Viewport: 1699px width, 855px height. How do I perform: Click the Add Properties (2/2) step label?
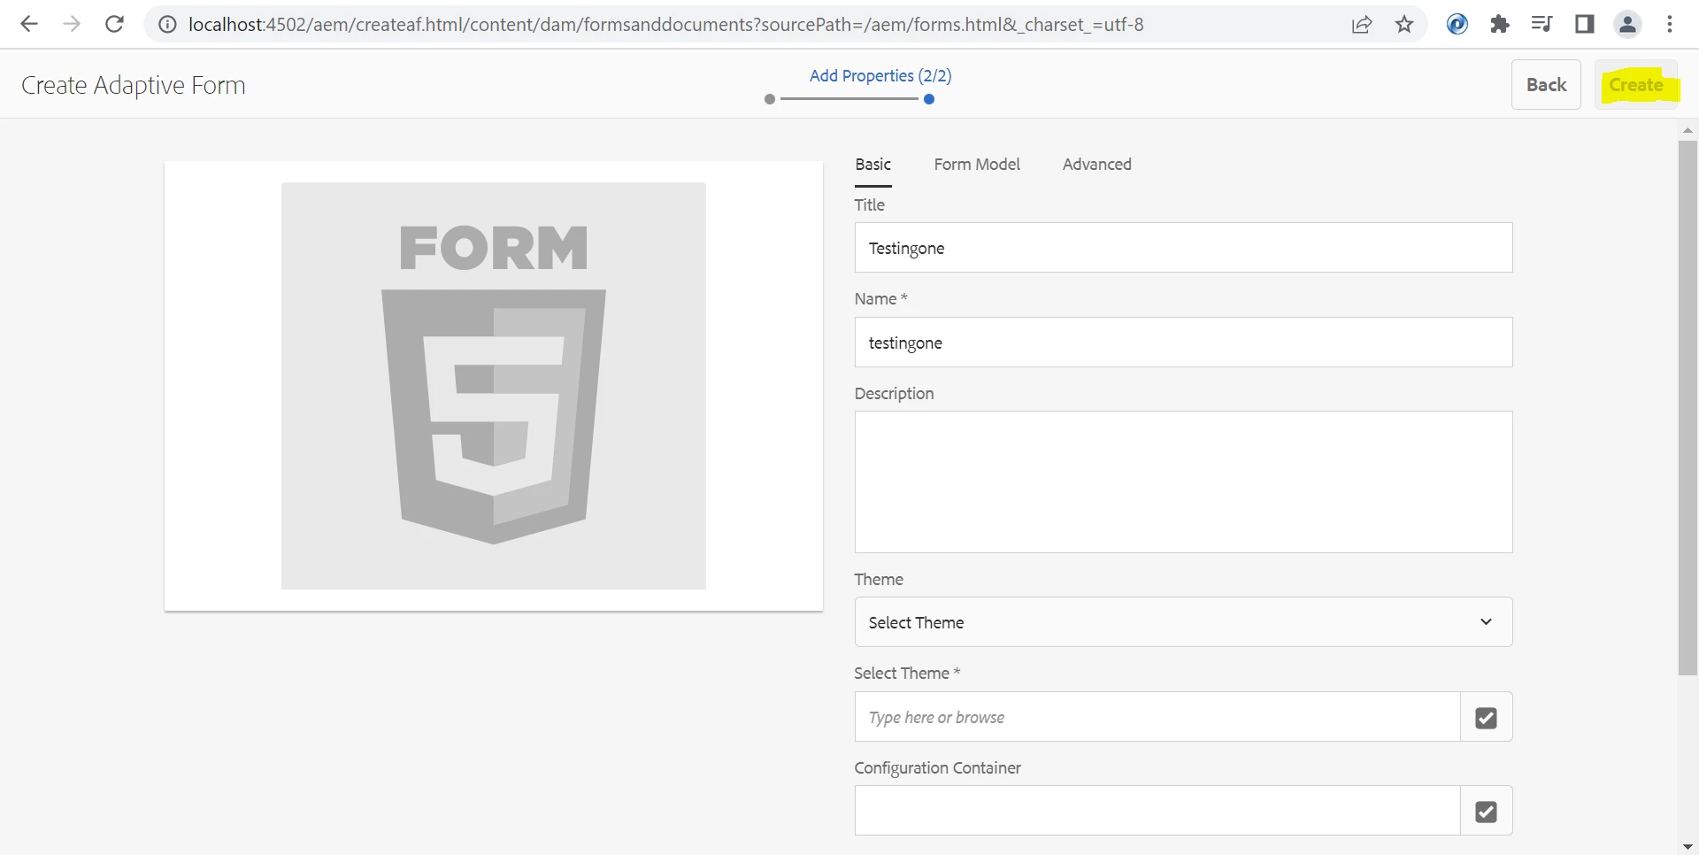[x=880, y=76]
